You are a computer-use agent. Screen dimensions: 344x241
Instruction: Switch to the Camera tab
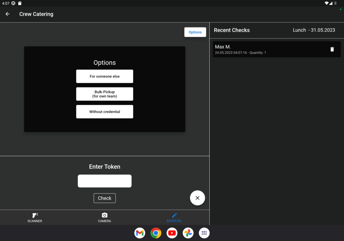tap(104, 218)
